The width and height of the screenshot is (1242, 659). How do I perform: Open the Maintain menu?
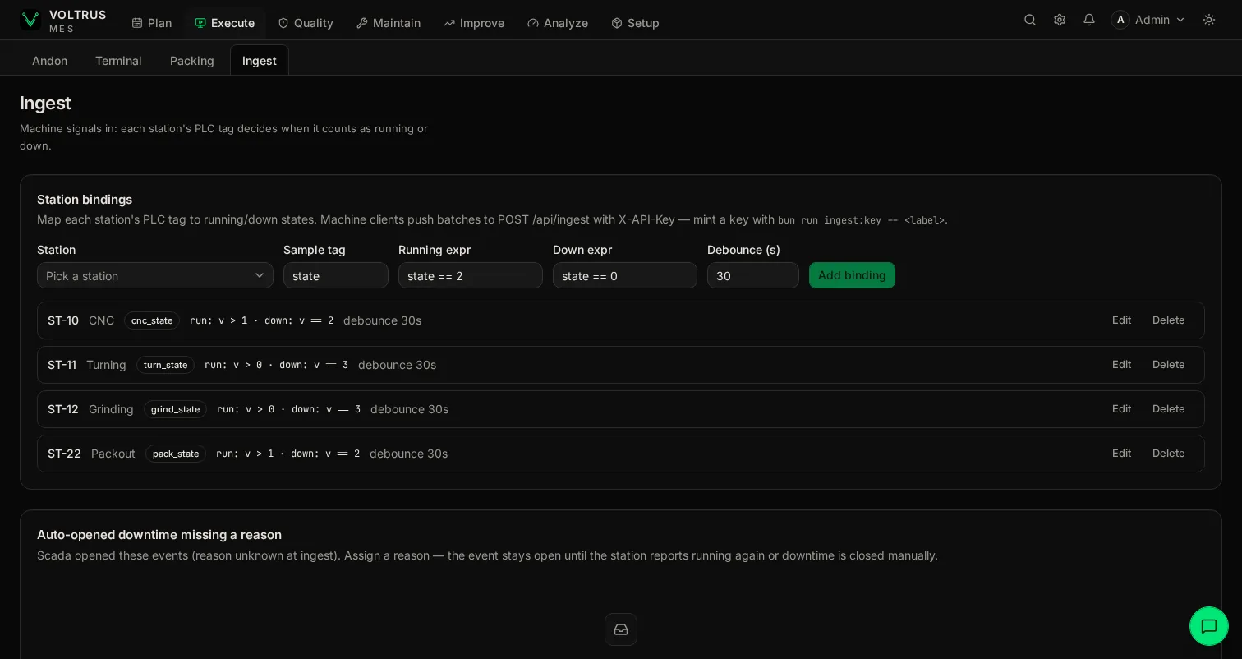pos(389,23)
